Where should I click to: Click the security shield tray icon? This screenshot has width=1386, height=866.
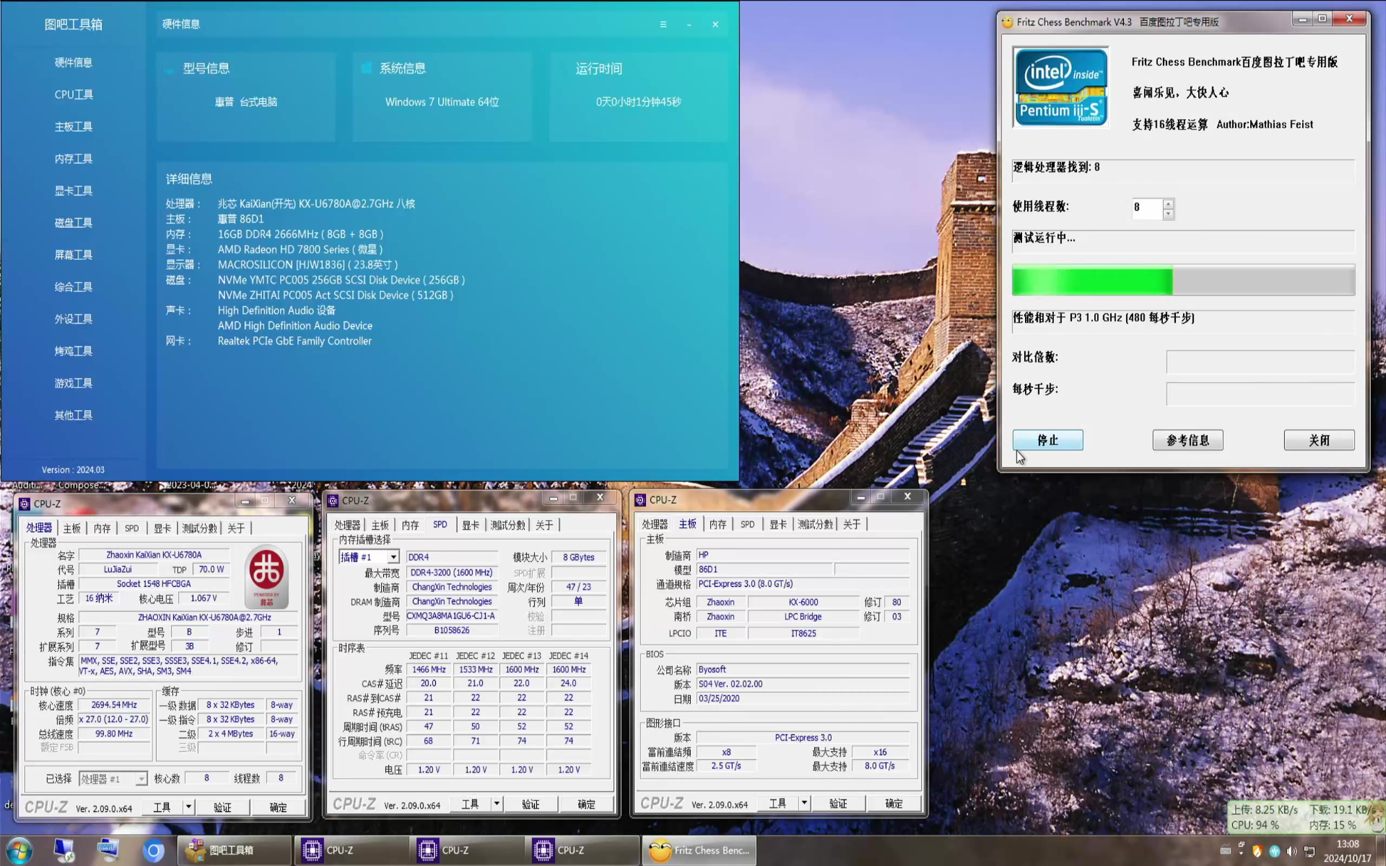coord(1257,851)
